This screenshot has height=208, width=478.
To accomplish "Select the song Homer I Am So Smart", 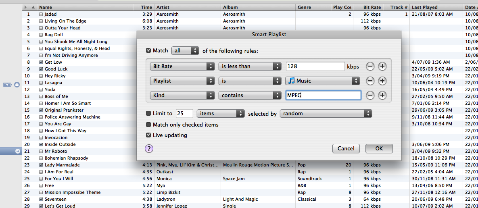I will [x=68, y=103].
